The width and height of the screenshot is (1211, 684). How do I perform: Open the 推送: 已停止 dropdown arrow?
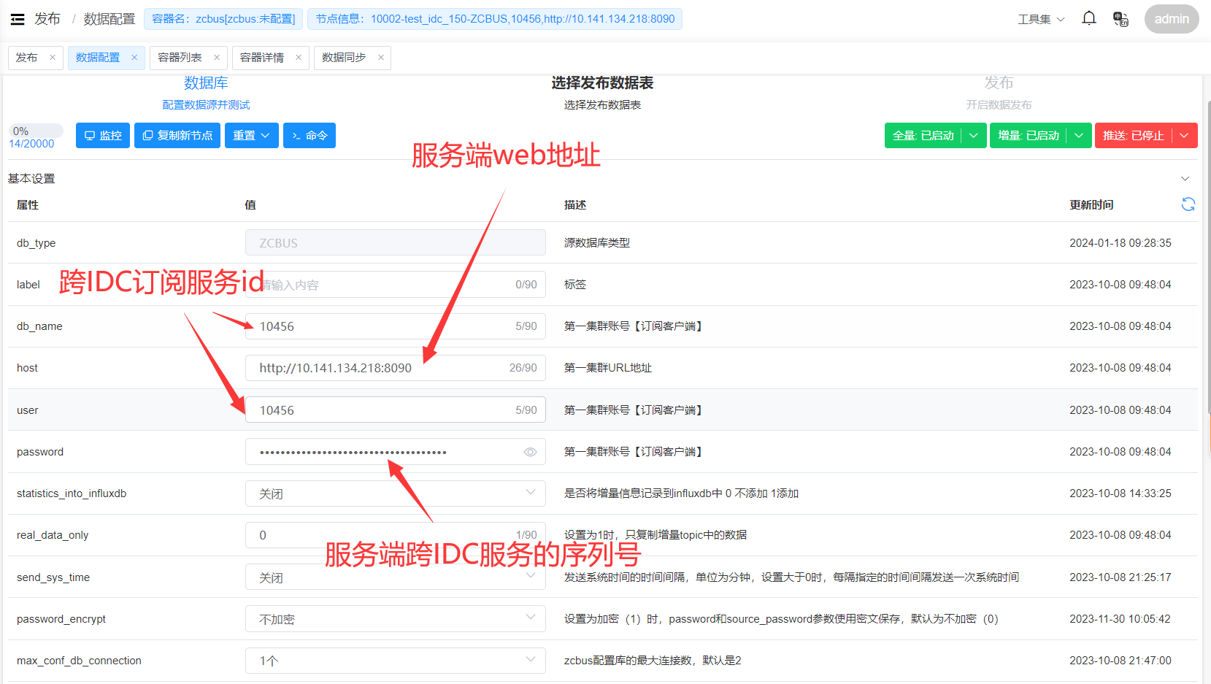[x=1184, y=136]
